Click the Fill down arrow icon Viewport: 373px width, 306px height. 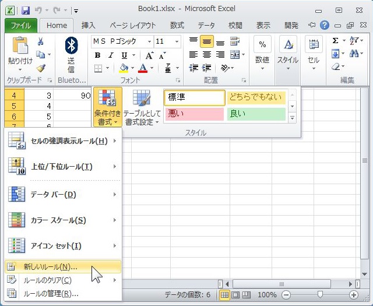[336, 54]
